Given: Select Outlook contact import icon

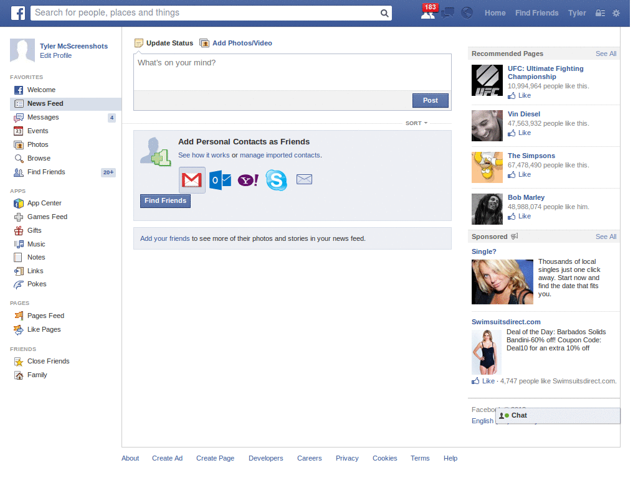Looking at the screenshot, I should pos(220,180).
